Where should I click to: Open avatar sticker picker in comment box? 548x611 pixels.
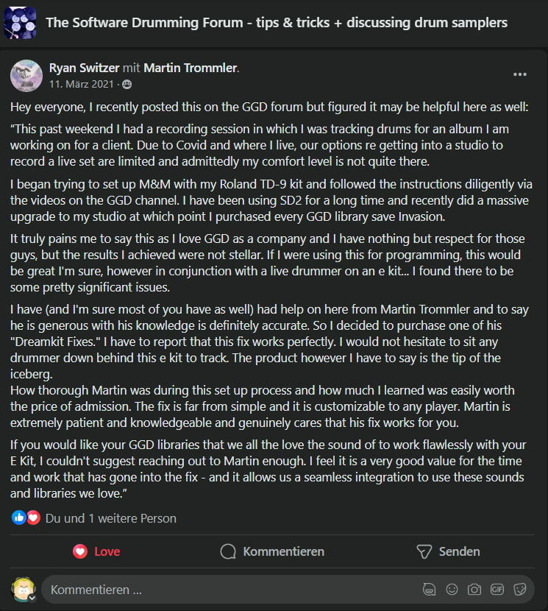pyautogui.click(x=430, y=590)
